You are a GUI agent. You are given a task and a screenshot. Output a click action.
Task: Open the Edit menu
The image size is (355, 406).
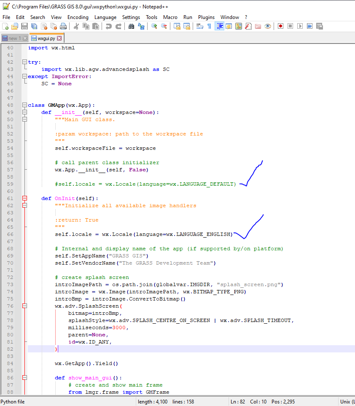pos(20,17)
